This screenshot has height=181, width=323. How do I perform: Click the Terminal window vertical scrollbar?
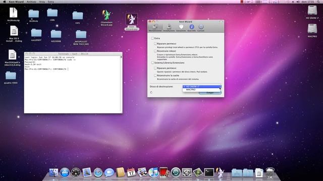coord(121,84)
